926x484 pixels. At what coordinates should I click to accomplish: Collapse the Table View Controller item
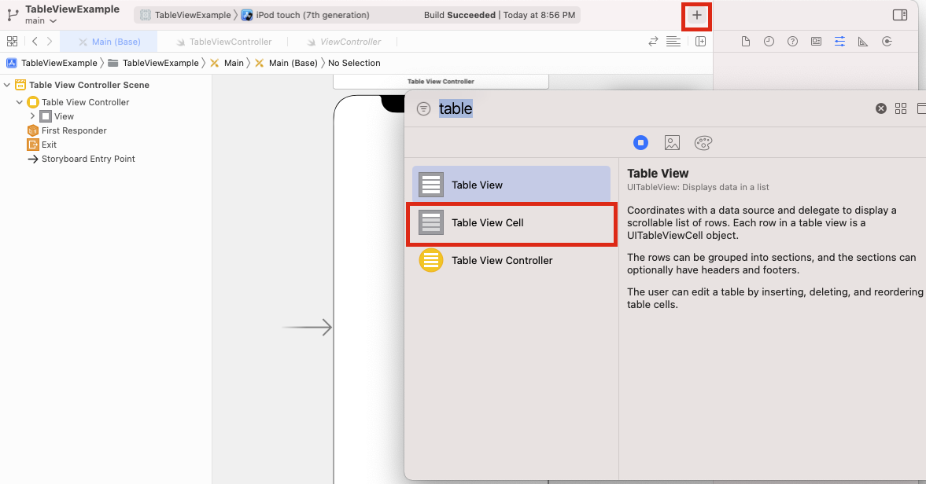pyautogui.click(x=20, y=102)
